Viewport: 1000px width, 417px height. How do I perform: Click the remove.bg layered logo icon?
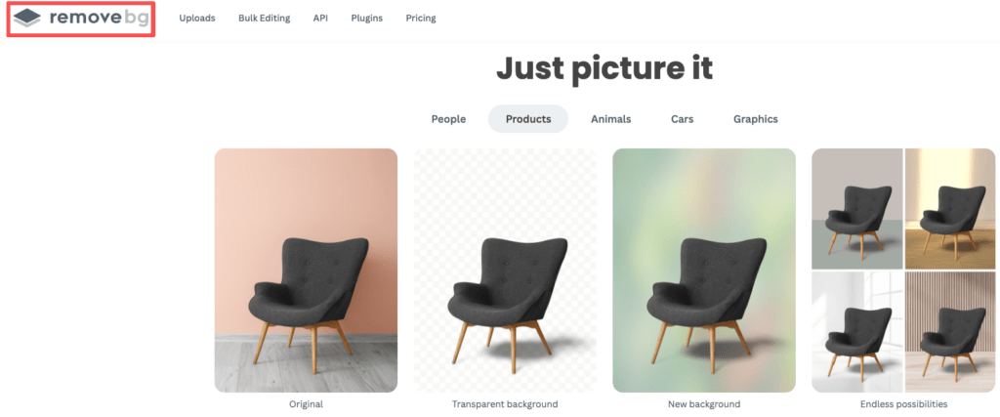[x=26, y=18]
